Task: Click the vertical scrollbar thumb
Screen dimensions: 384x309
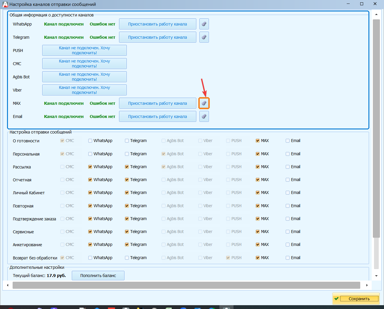Action: pyautogui.click(x=376, y=128)
